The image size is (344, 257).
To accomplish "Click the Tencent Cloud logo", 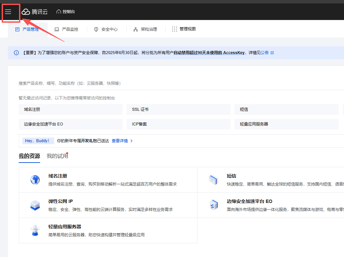I will click(x=35, y=12).
